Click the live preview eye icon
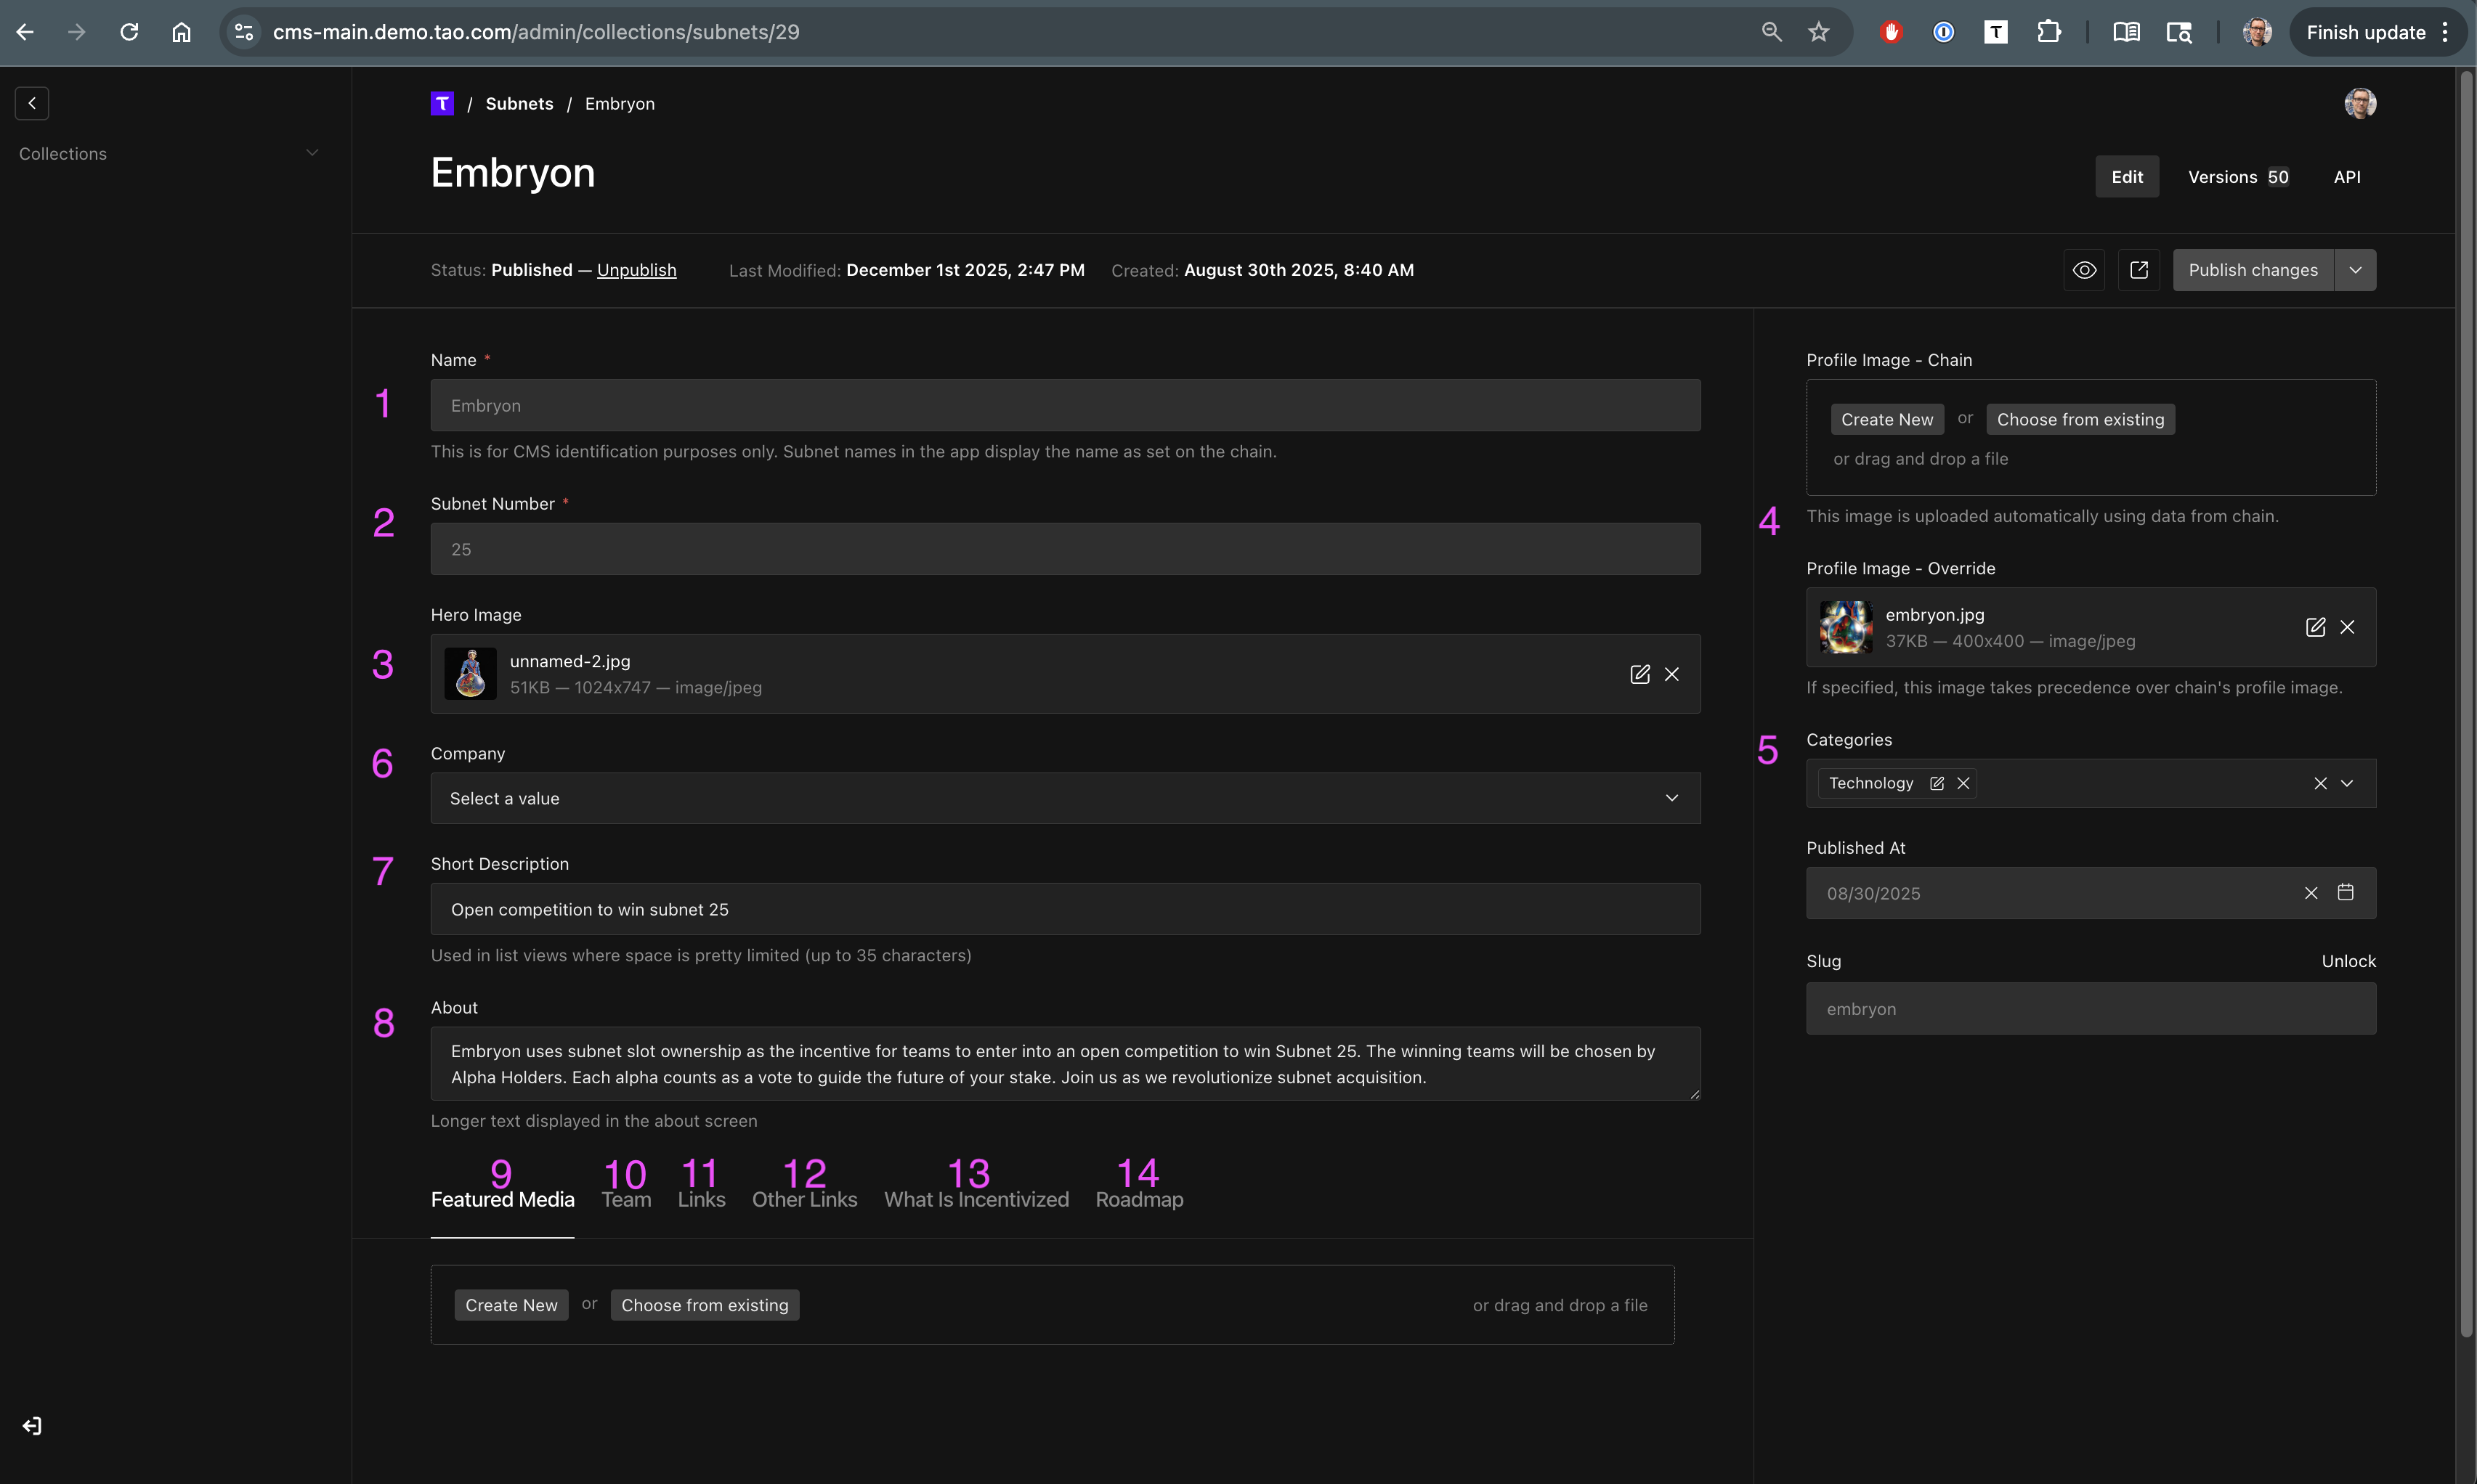 (x=2084, y=270)
